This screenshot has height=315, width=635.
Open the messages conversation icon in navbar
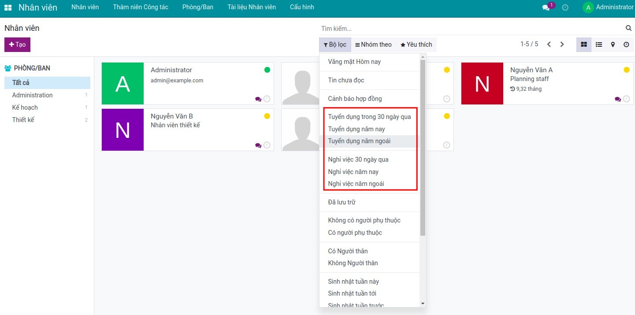(546, 7)
